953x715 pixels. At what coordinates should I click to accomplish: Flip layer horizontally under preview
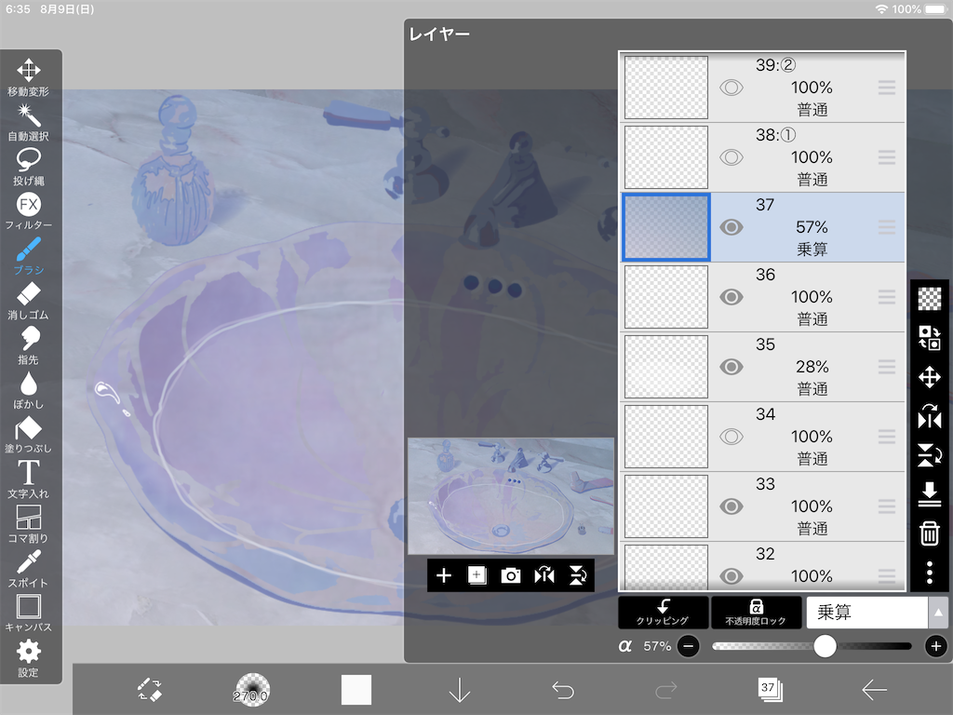(x=544, y=575)
